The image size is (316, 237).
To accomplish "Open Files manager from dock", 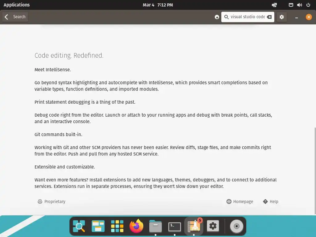I will (156, 226).
